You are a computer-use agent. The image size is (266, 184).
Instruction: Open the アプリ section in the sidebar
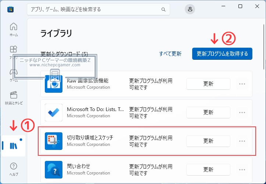click(14, 52)
